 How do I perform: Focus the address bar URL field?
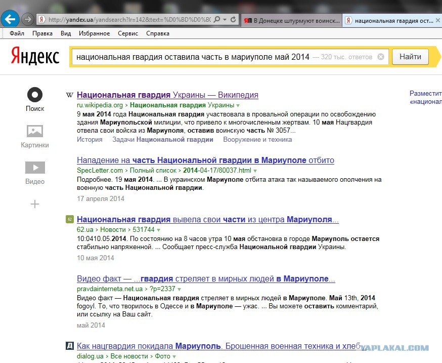(x=129, y=19)
